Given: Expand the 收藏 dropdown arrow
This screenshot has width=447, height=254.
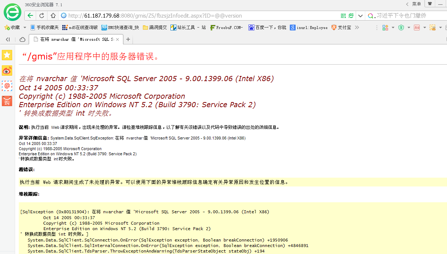Looking at the screenshot, I should [25, 28].
